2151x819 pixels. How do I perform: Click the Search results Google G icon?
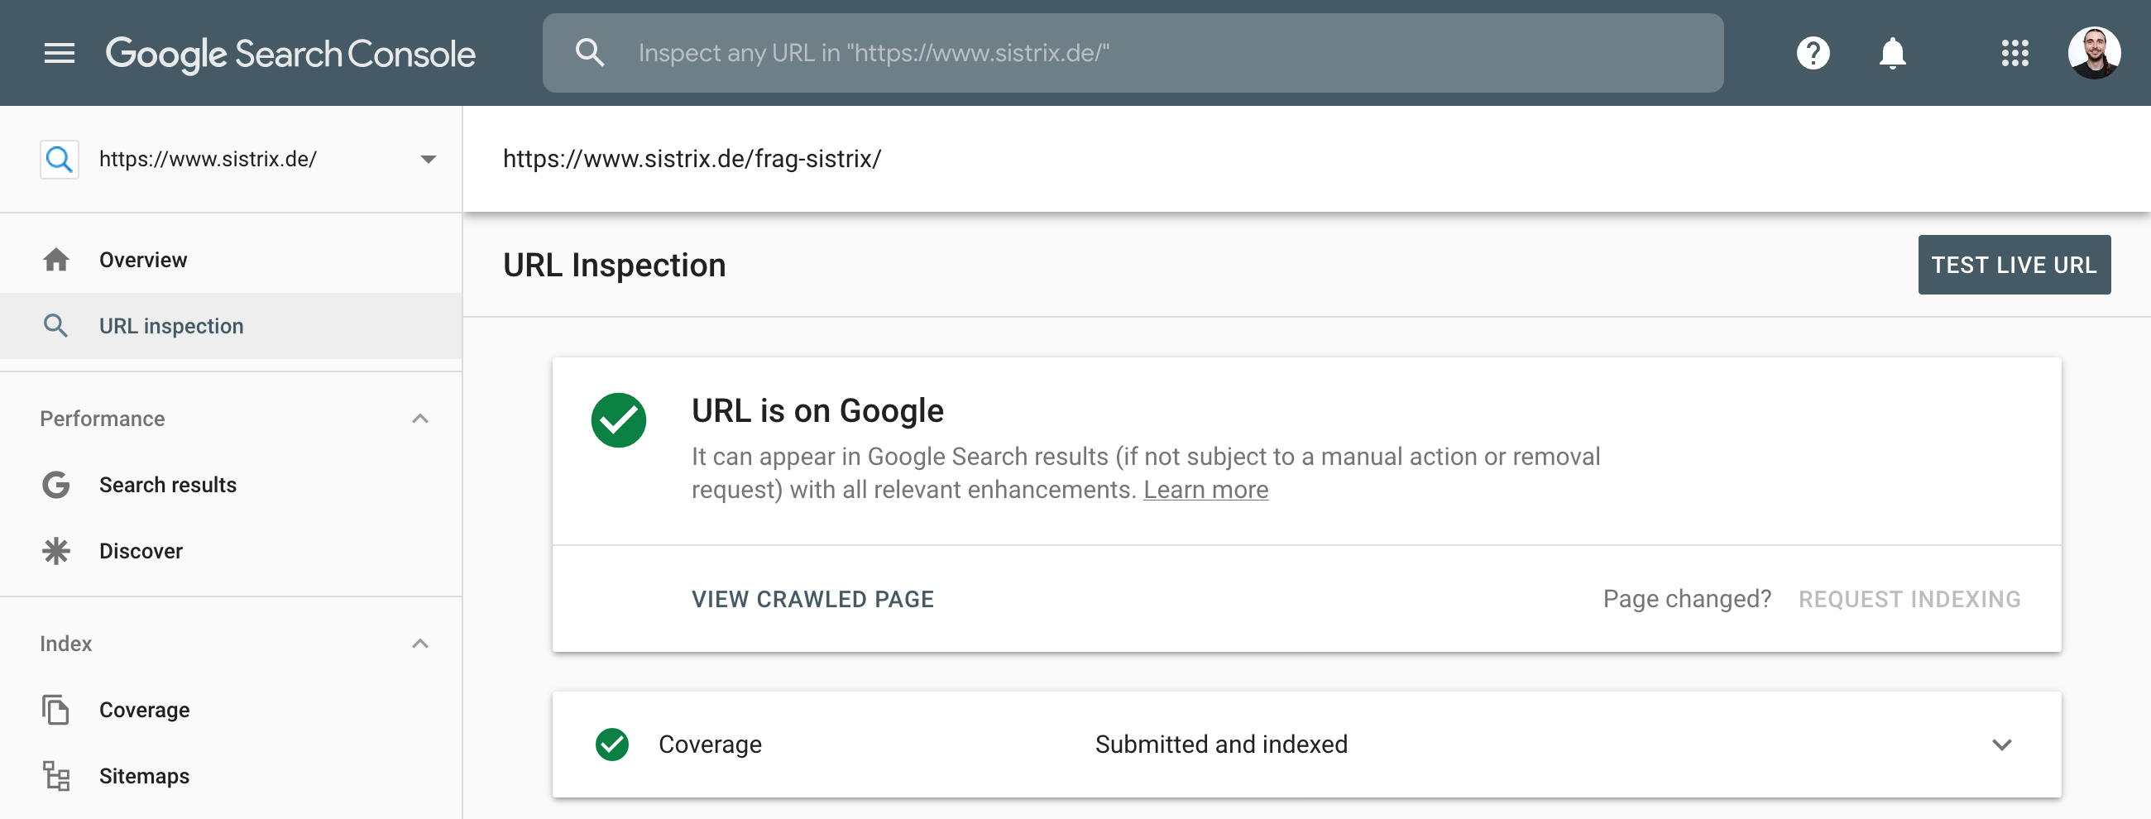pos(56,485)
